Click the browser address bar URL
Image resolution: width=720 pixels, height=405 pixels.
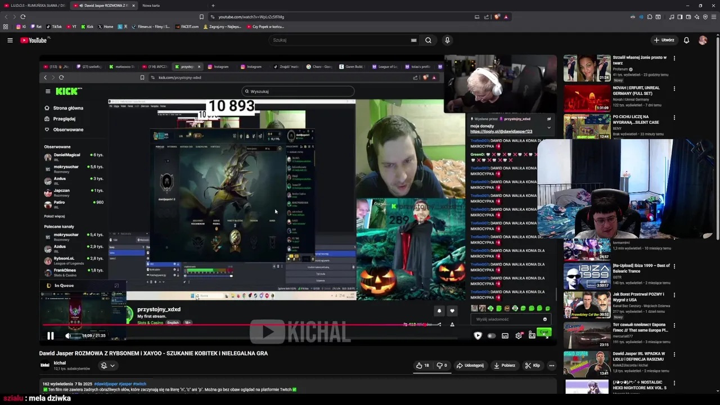point(251,17)
